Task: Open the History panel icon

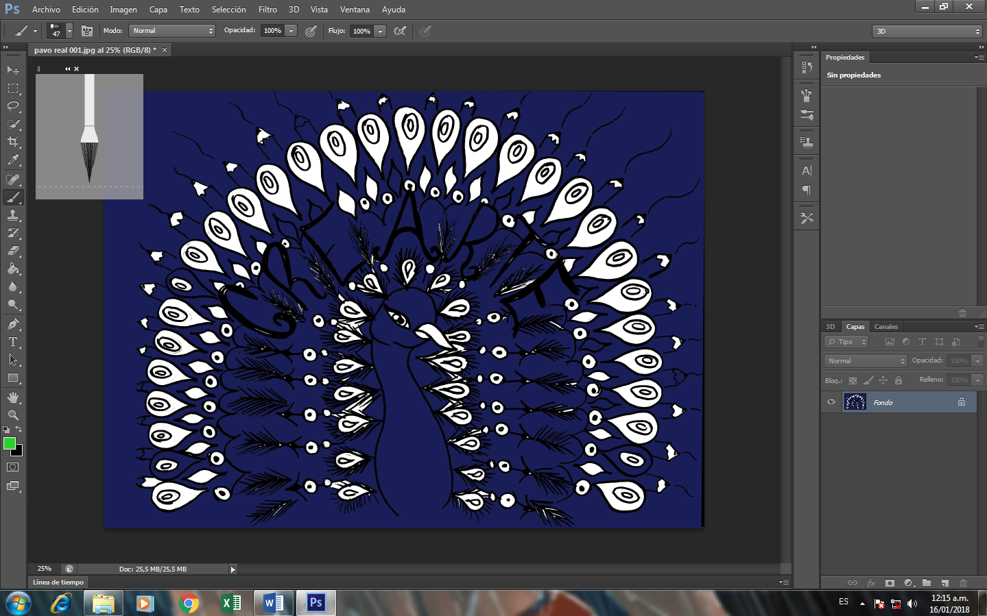Action: pyautogui.click(x=807, y=67)
